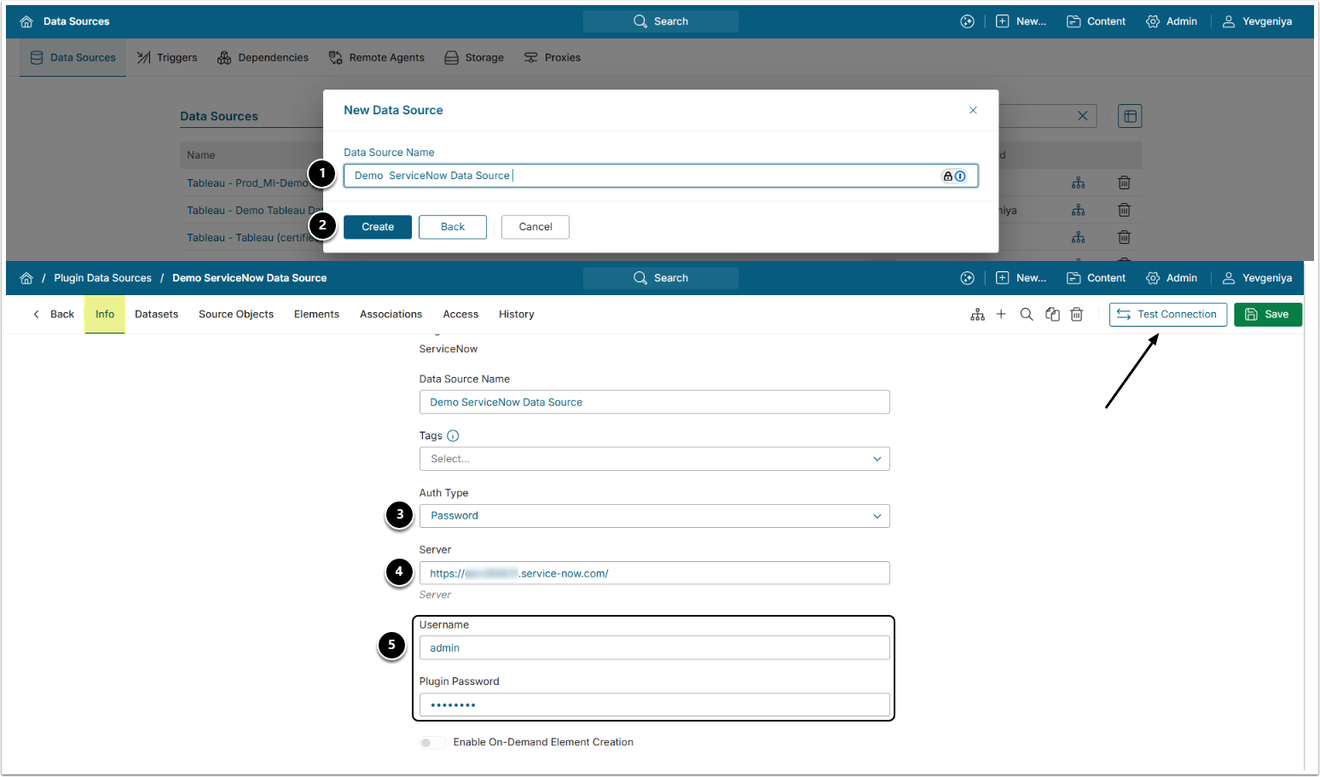This screenshot has height=777, width=1320.
Task: Open the Auth Type dropdown
Action: pyautogui.click(x=654, y=516)
